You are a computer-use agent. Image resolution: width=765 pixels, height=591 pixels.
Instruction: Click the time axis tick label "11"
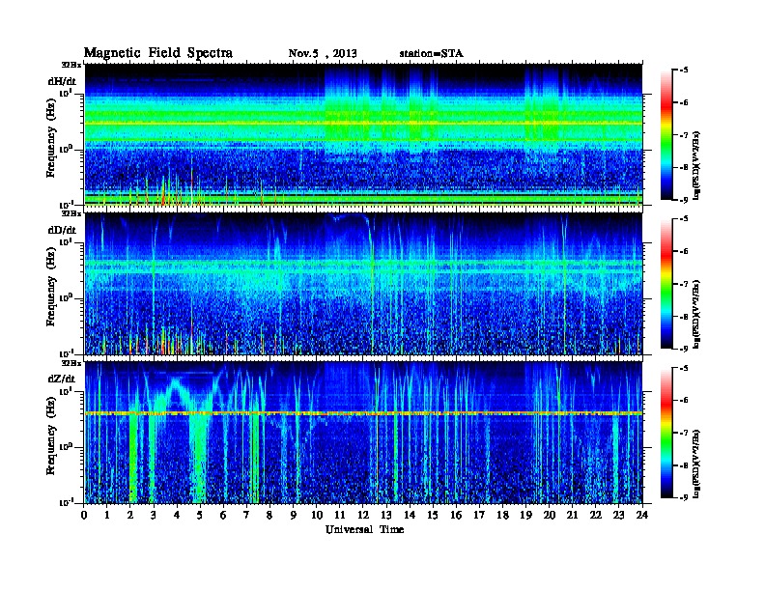point(340,515)
